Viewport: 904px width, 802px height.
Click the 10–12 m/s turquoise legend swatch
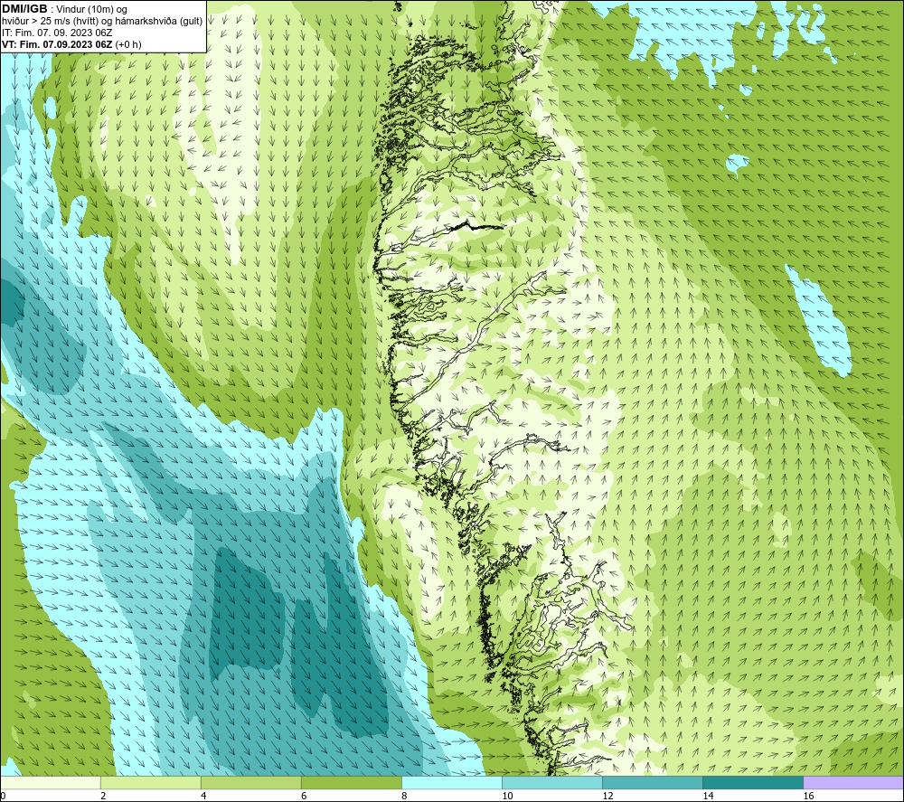click(x=552, y=782)
